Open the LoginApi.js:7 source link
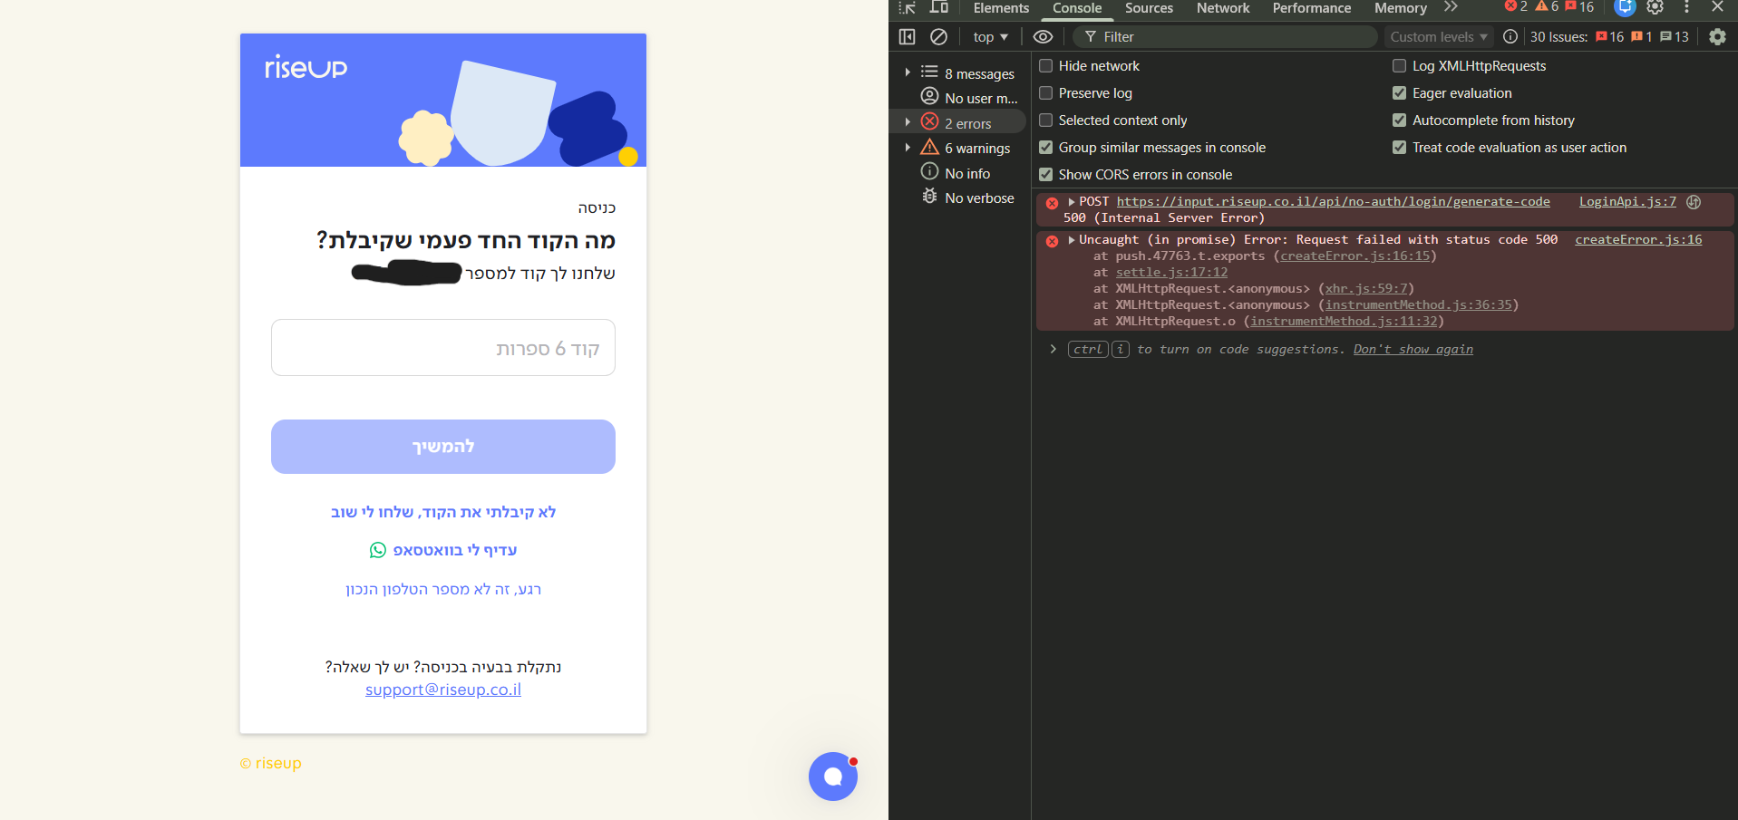The width and height of the screenshot is (1738, 820). click(x=1627, y=202)
